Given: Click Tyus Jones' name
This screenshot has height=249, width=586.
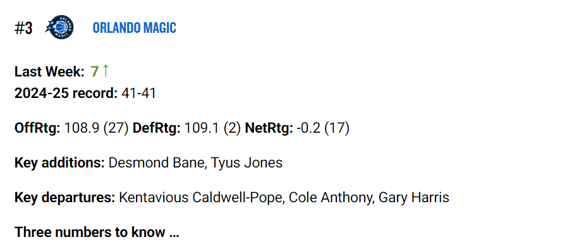Looking at the screenshot, I should [x=247, y=164].
